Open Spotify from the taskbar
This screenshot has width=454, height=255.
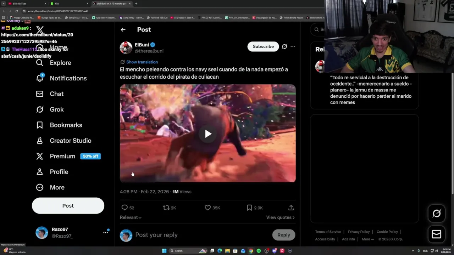(x=259, y=251)
